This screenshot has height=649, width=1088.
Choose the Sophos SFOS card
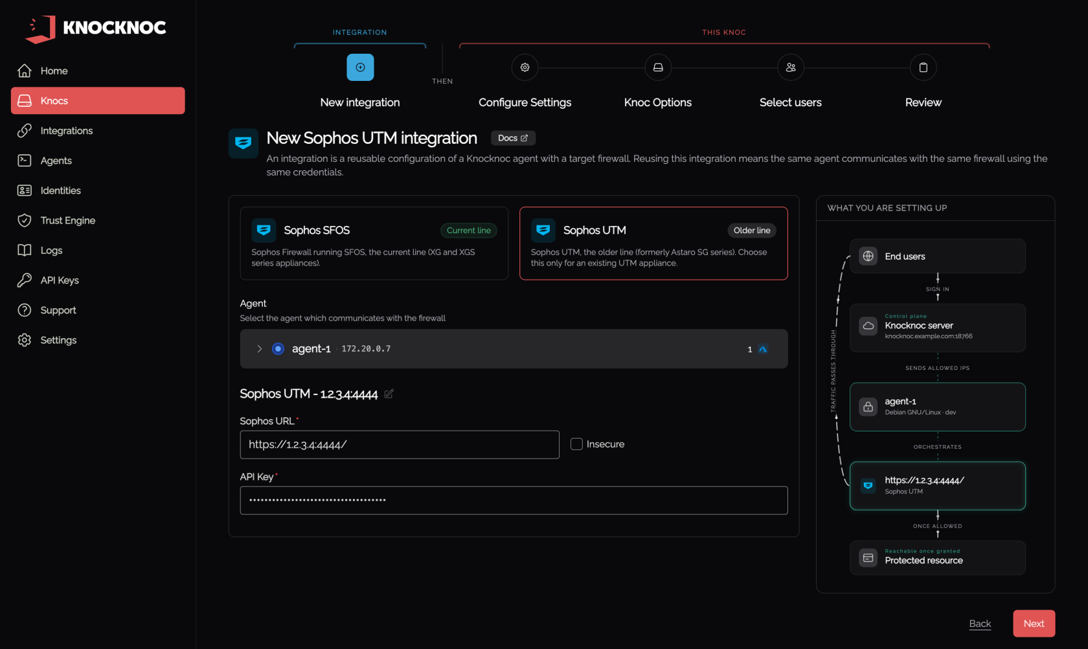[374, 244]
